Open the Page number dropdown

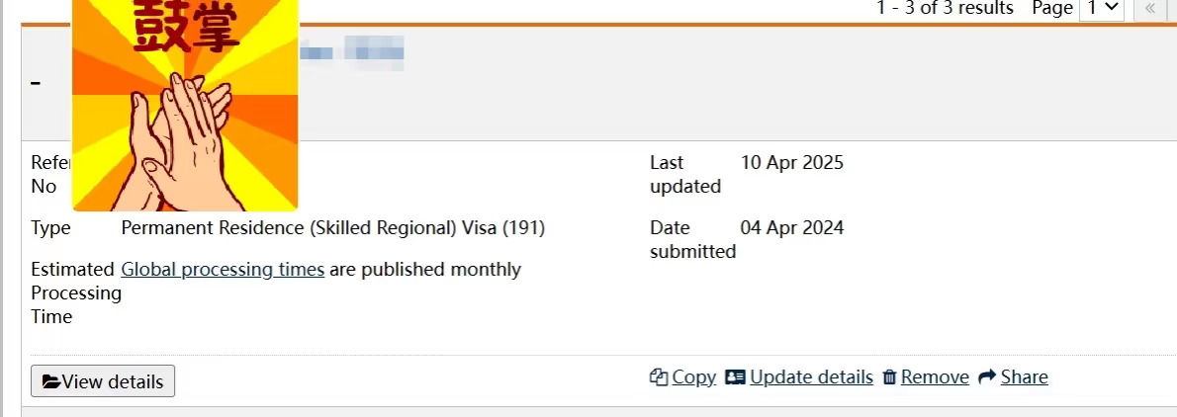1101,8
